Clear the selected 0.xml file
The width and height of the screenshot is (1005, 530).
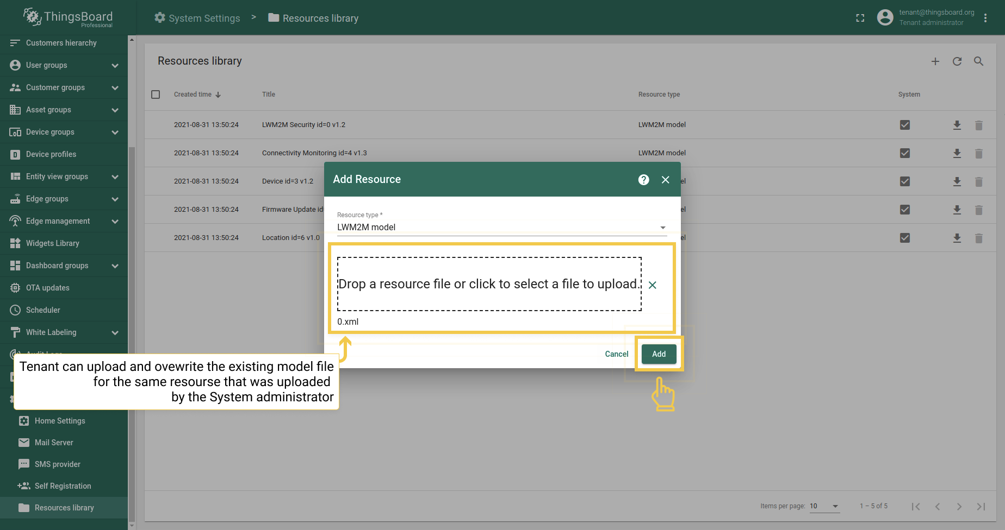[x=653, y=285]
